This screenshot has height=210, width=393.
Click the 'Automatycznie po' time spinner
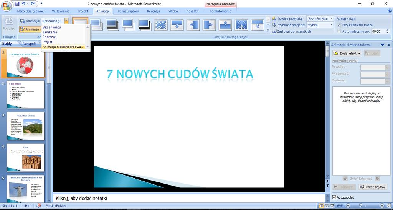[x=388, y=31]
